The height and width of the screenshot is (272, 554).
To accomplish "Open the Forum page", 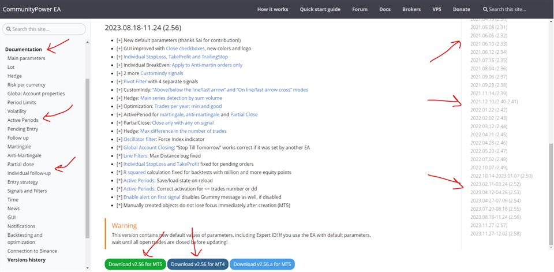I will pos(360,10).
